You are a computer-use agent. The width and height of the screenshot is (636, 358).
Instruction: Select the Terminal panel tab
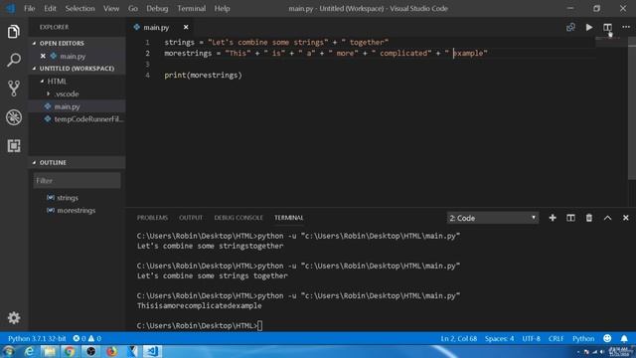click(x=289, y=218)
